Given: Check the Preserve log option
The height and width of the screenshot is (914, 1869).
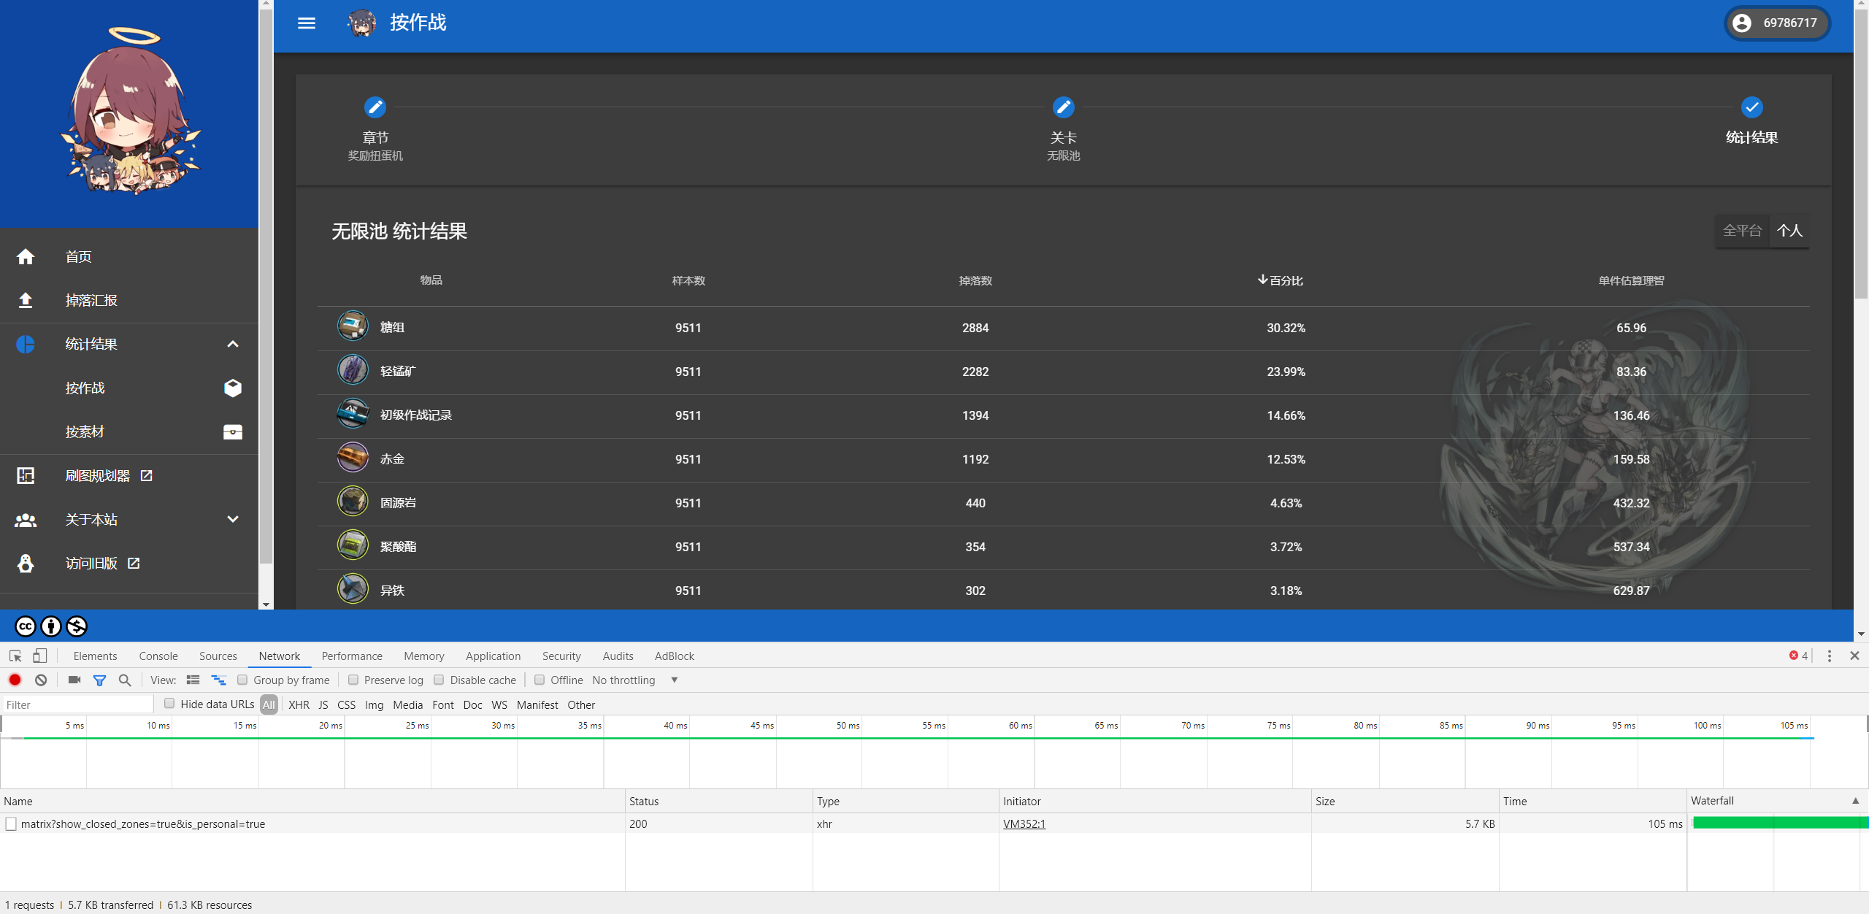Looking at the screenshot, I should (x=353, y=680).
